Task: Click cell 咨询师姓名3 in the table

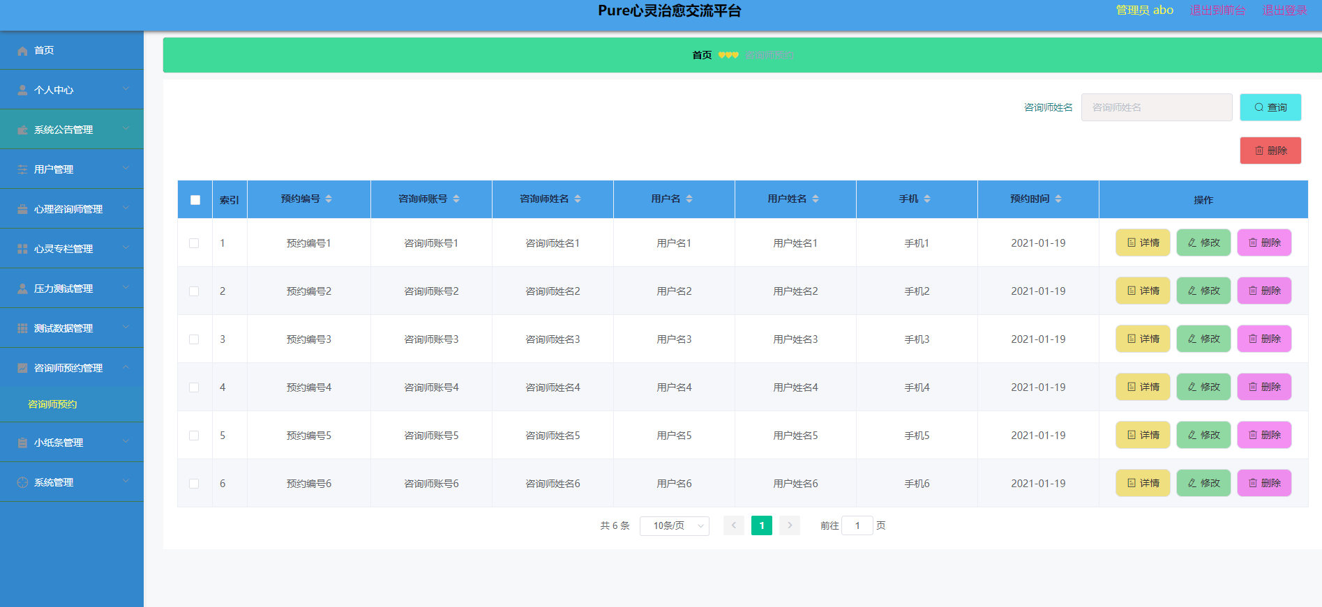Action: 553,339
